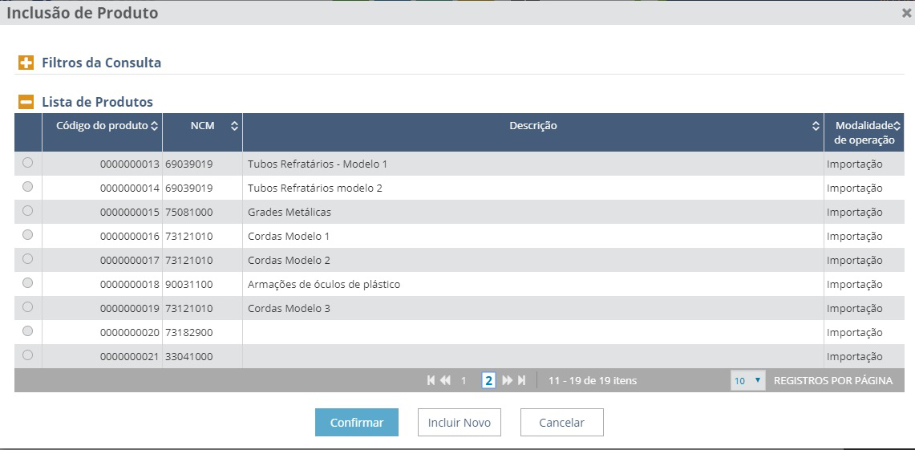Click NCM value 73182900
The image size is (915, 450).
click(x=188, y=333)
